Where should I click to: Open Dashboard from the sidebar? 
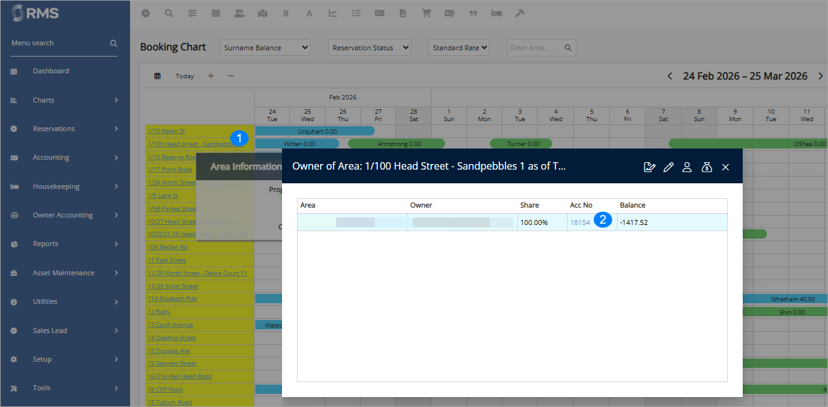pyautogui.click(x=50, y=71)
